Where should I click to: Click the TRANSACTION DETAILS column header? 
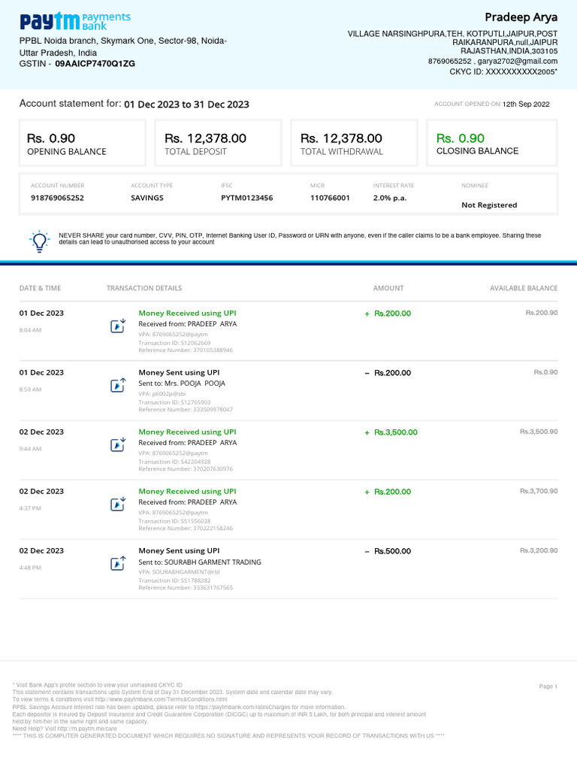click(x=144, y=288)
